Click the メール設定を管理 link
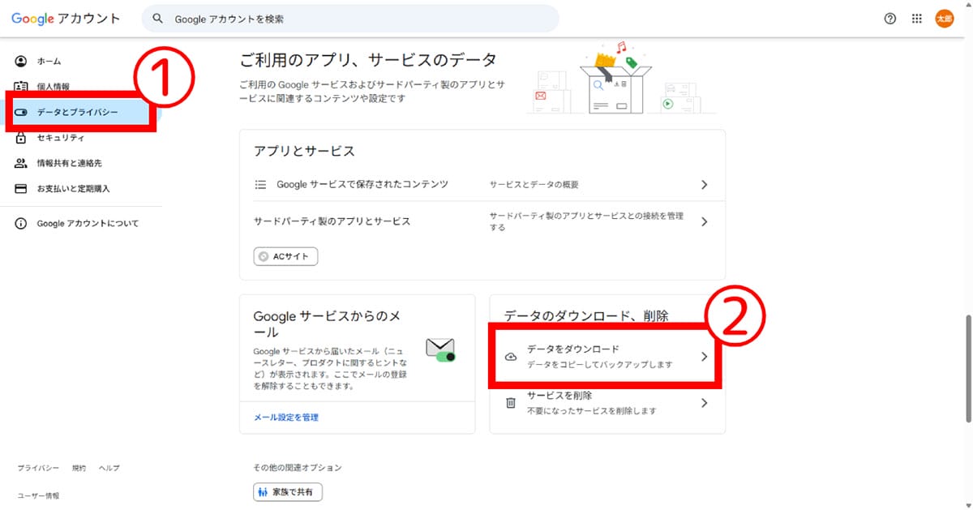 [286, 418]
